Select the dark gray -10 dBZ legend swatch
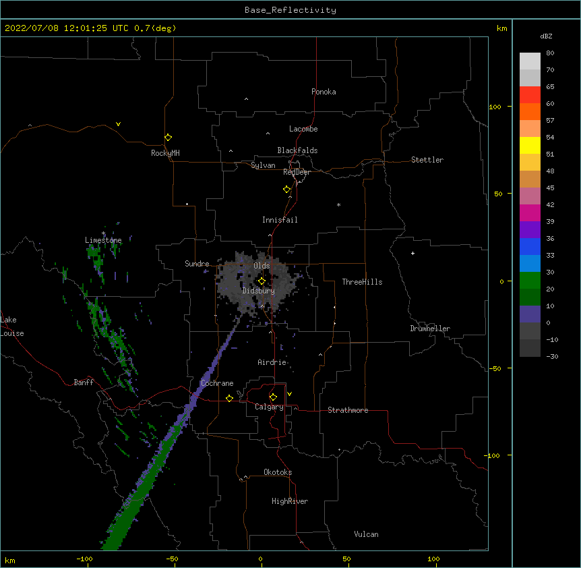Screen dimensions: 581x568 [x=530, y=348]
